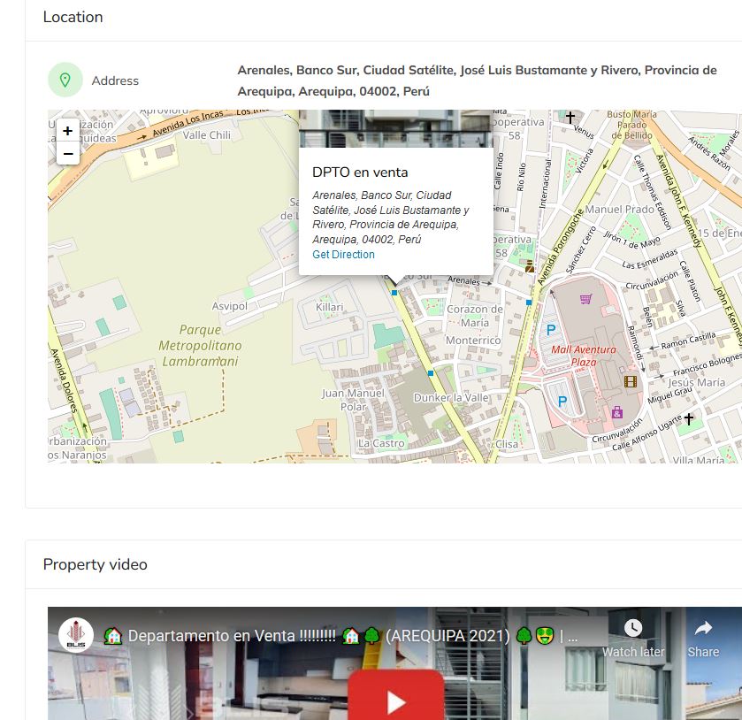Image resolution: width=742 pixels, height=720 pixels.
Task: Click the La Castro map label
Action: pyautogui.click(x=381, y=443)
